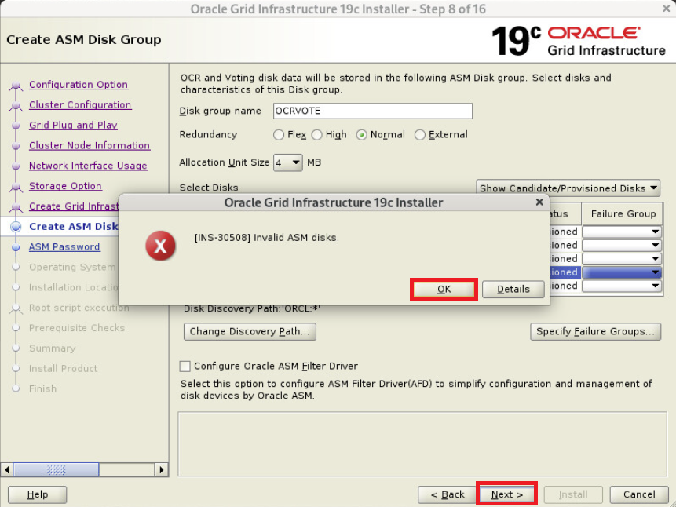The width and height of the screenshot is (676, 507).
Task: Enable Configure Oracle ASM Filter Driver
Action: pos(185,366)
